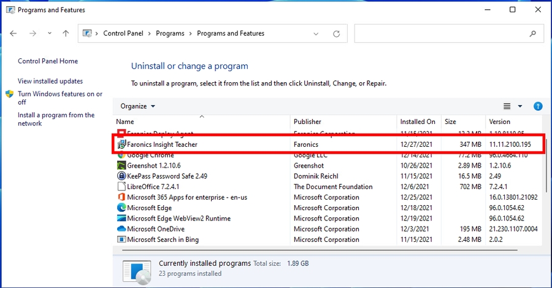Image resolution: width=552 pixels, height=288 pixels.
Task: Expand address bar previous locations dropdown
Action: pos(316,34)
